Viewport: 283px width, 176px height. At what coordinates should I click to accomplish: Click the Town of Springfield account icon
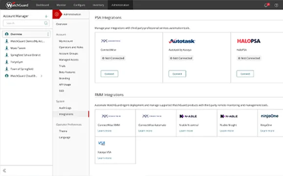[x=7, y=69]
